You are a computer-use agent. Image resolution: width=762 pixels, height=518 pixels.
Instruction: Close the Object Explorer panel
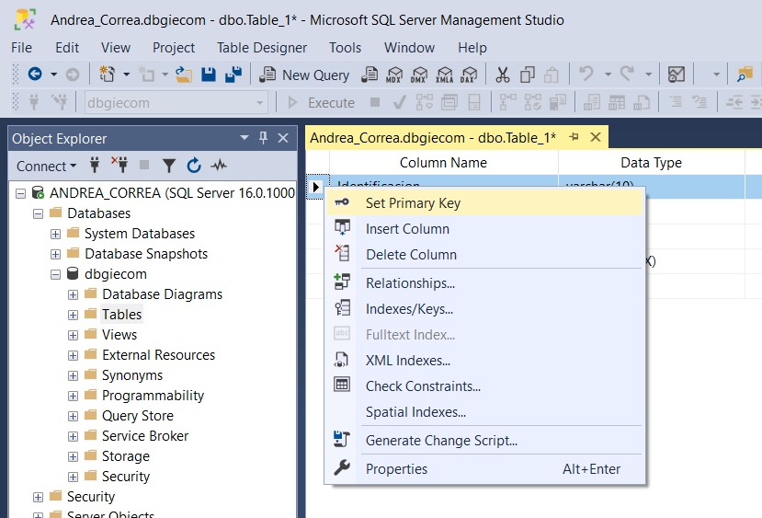pyautogui.click(x=283, y=138)
